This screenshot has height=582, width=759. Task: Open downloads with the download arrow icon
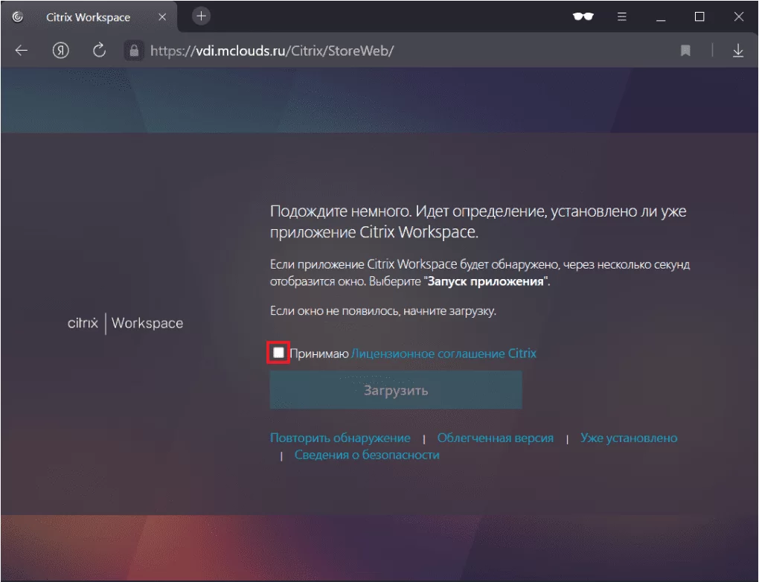click(737, 51)
